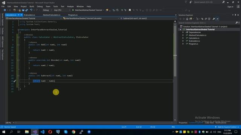Image resolution: width=241 pixels, height=135 pixels.
Task: Switch to the Class View panel tab
Action: 209,123
